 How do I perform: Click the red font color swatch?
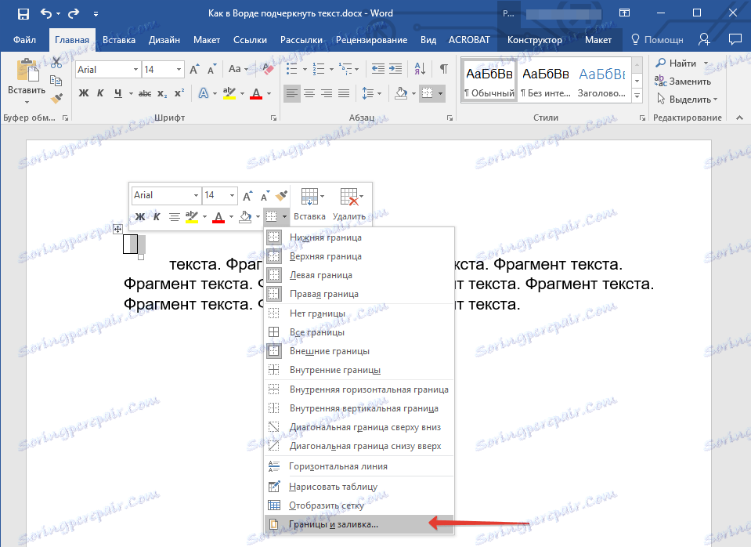point(256,94)
